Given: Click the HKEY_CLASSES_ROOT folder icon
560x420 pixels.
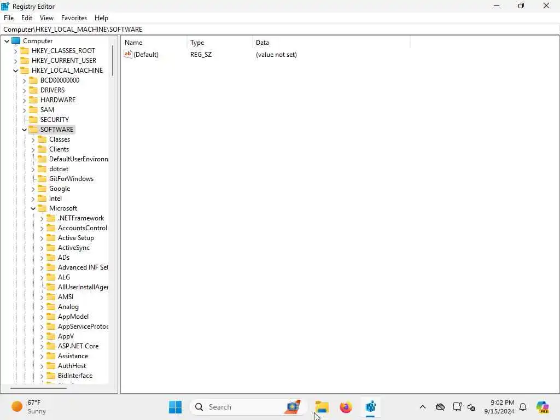Looking at the screenshot, I should pos(25,50).
